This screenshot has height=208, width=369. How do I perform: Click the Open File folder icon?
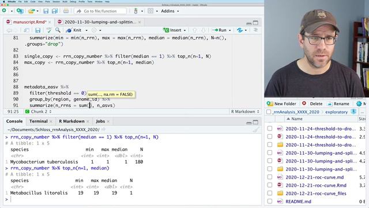pyautogui.click(x=31, y=11)
